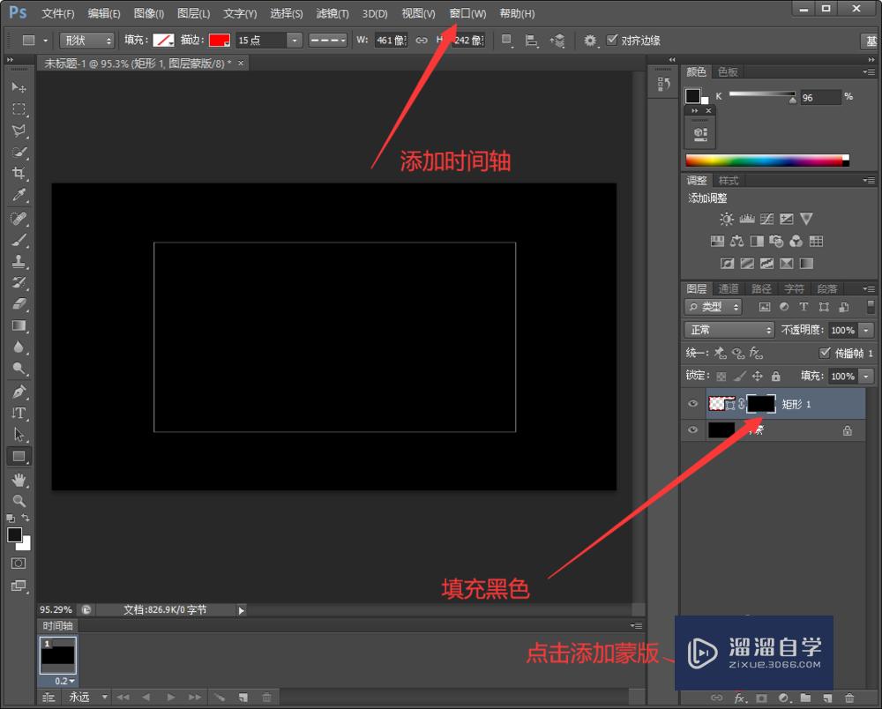Open frame delay 0.2 dropdown
This screenshot has height=709, width=882.
(x=64, y=681)
